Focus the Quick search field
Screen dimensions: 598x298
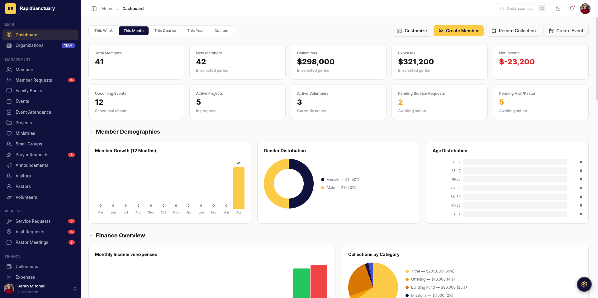point(523,9)
